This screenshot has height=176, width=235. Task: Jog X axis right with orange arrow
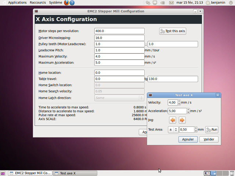coord(182,120)
